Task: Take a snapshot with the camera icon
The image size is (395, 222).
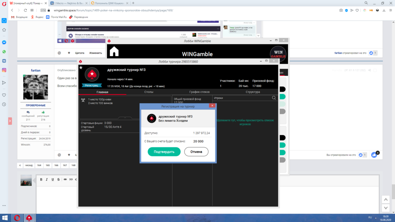Action: 341,10
